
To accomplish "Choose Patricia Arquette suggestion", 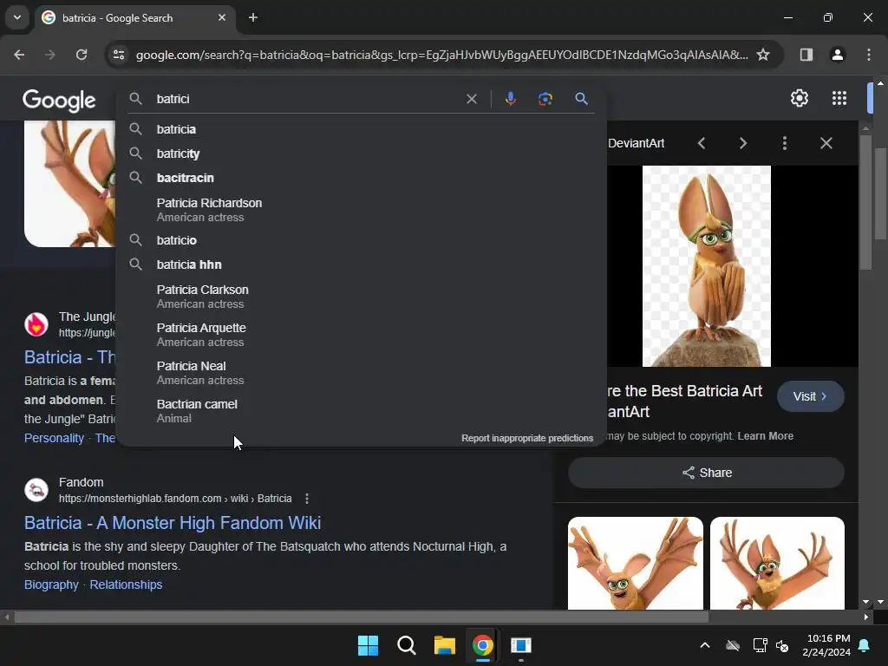I will [x=362, y=335].
